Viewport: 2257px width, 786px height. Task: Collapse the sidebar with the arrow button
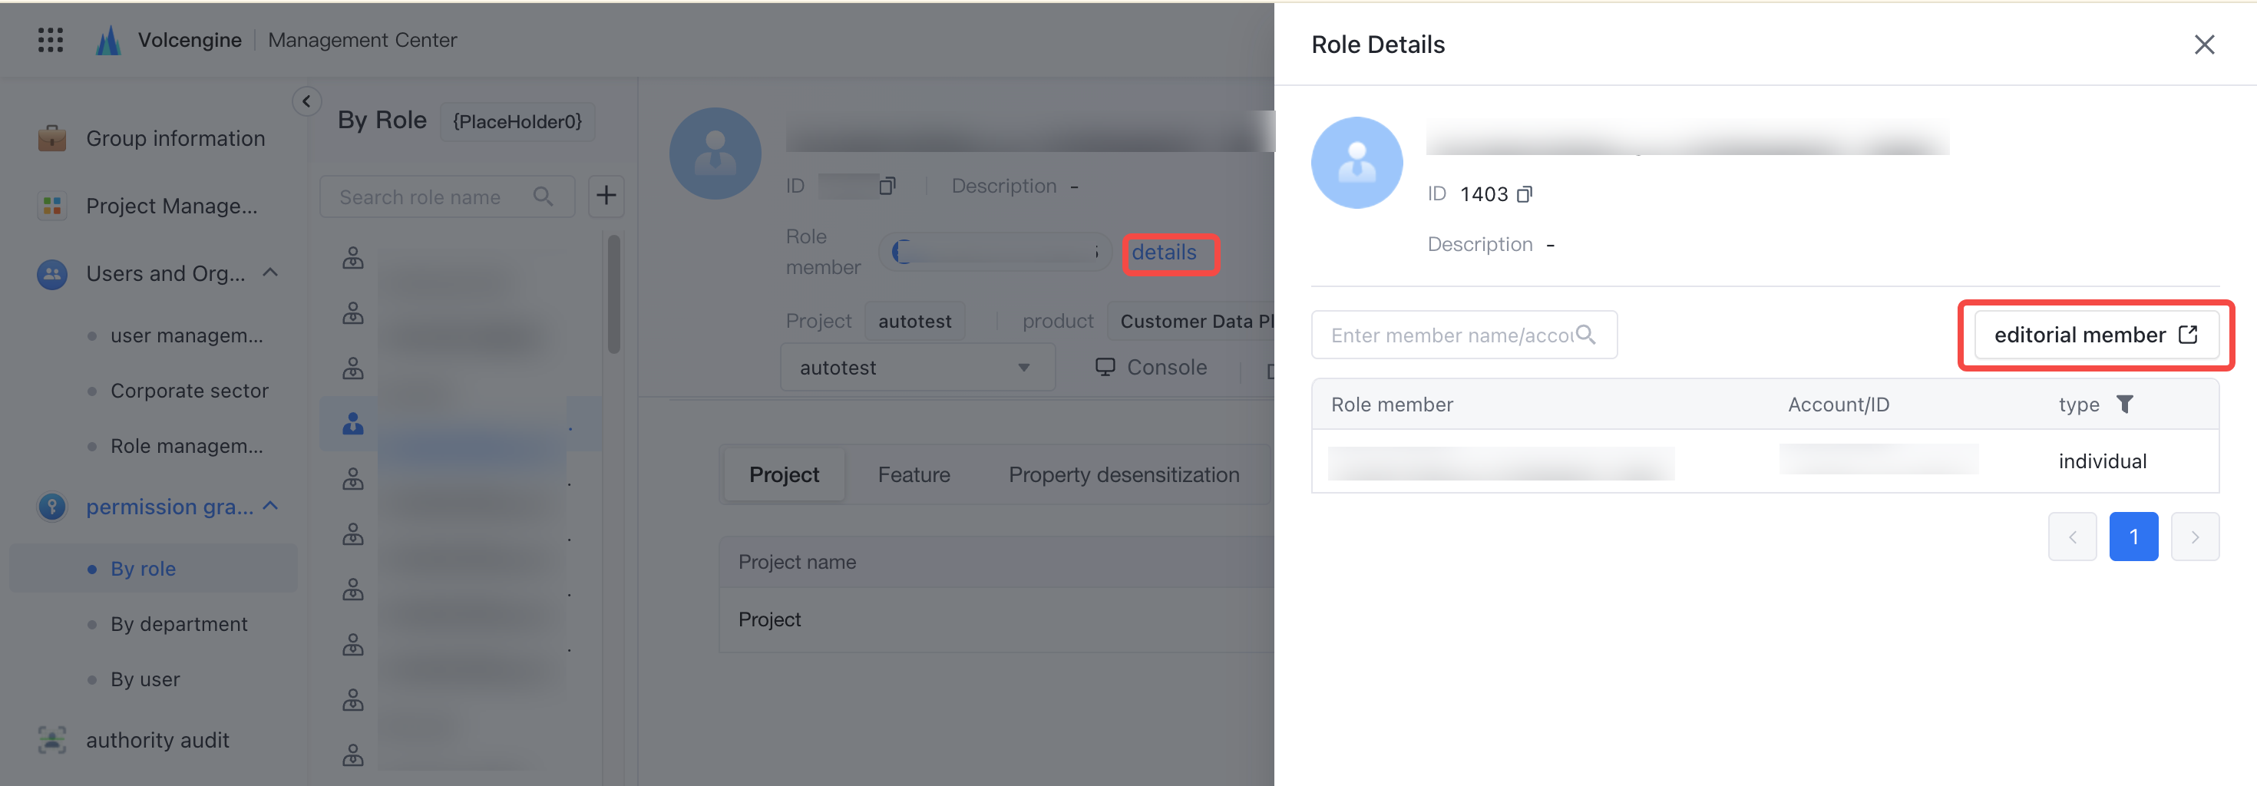[x=306, y=101]
